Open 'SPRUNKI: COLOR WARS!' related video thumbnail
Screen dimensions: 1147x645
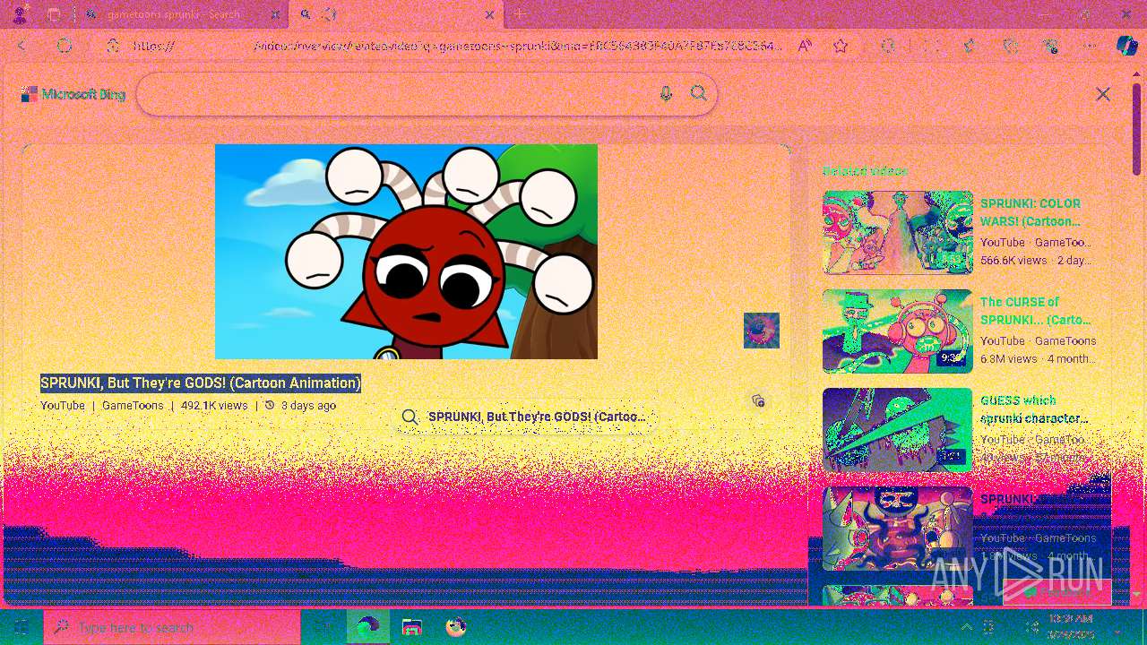click(898, 233)
